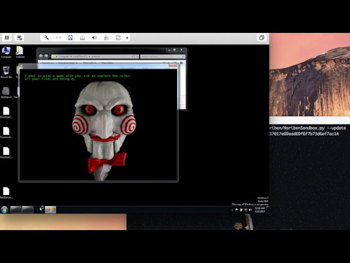The height and width of the screenshot is (263, 350).
Task: Open the taskbar clock
Action: coord(260,210)
